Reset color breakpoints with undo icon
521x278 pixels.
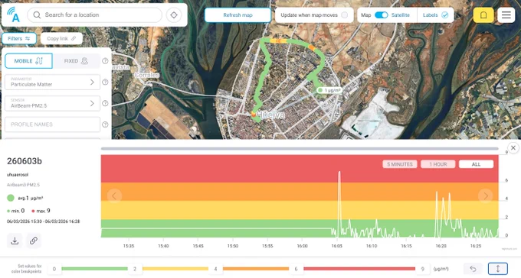473,269
